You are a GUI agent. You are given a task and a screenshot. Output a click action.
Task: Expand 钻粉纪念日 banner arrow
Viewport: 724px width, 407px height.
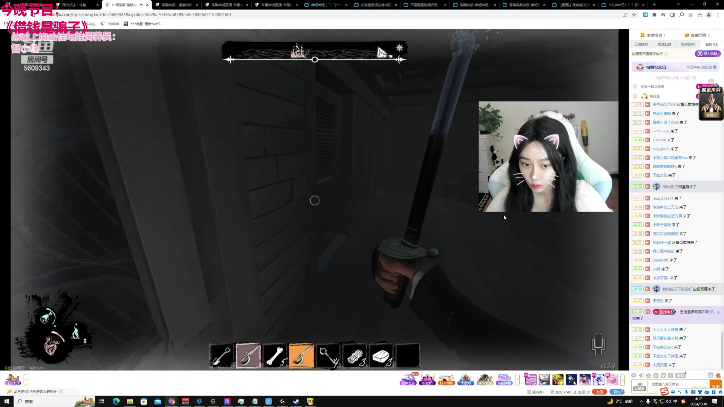tap(715, 67)
